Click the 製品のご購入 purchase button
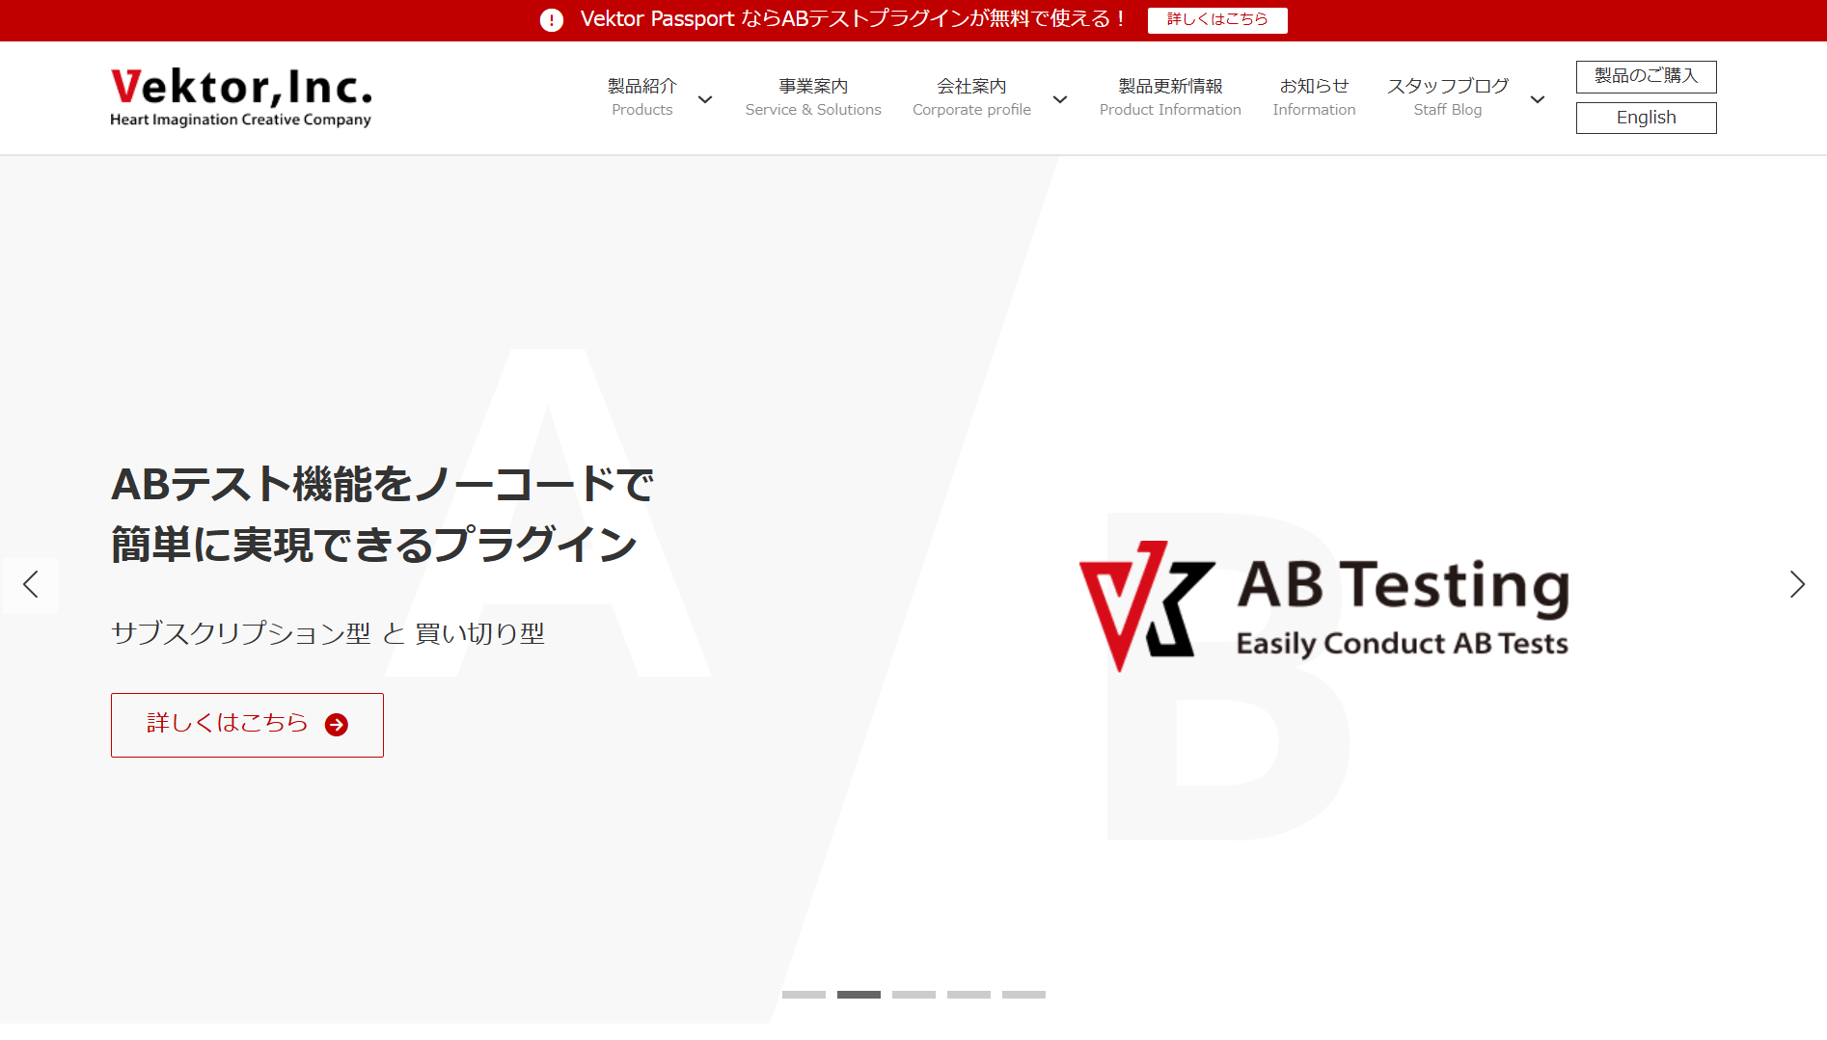The image size is (1827, 1040). pos(1646,76)
